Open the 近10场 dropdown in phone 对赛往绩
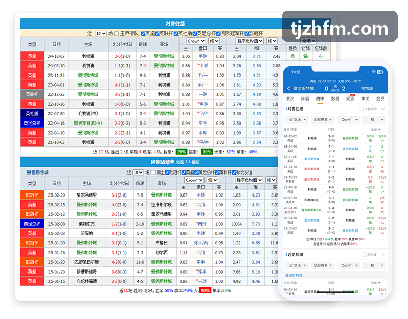Image resolution: width=408 pixels, height=319 pixels. [x=297, y=120]
